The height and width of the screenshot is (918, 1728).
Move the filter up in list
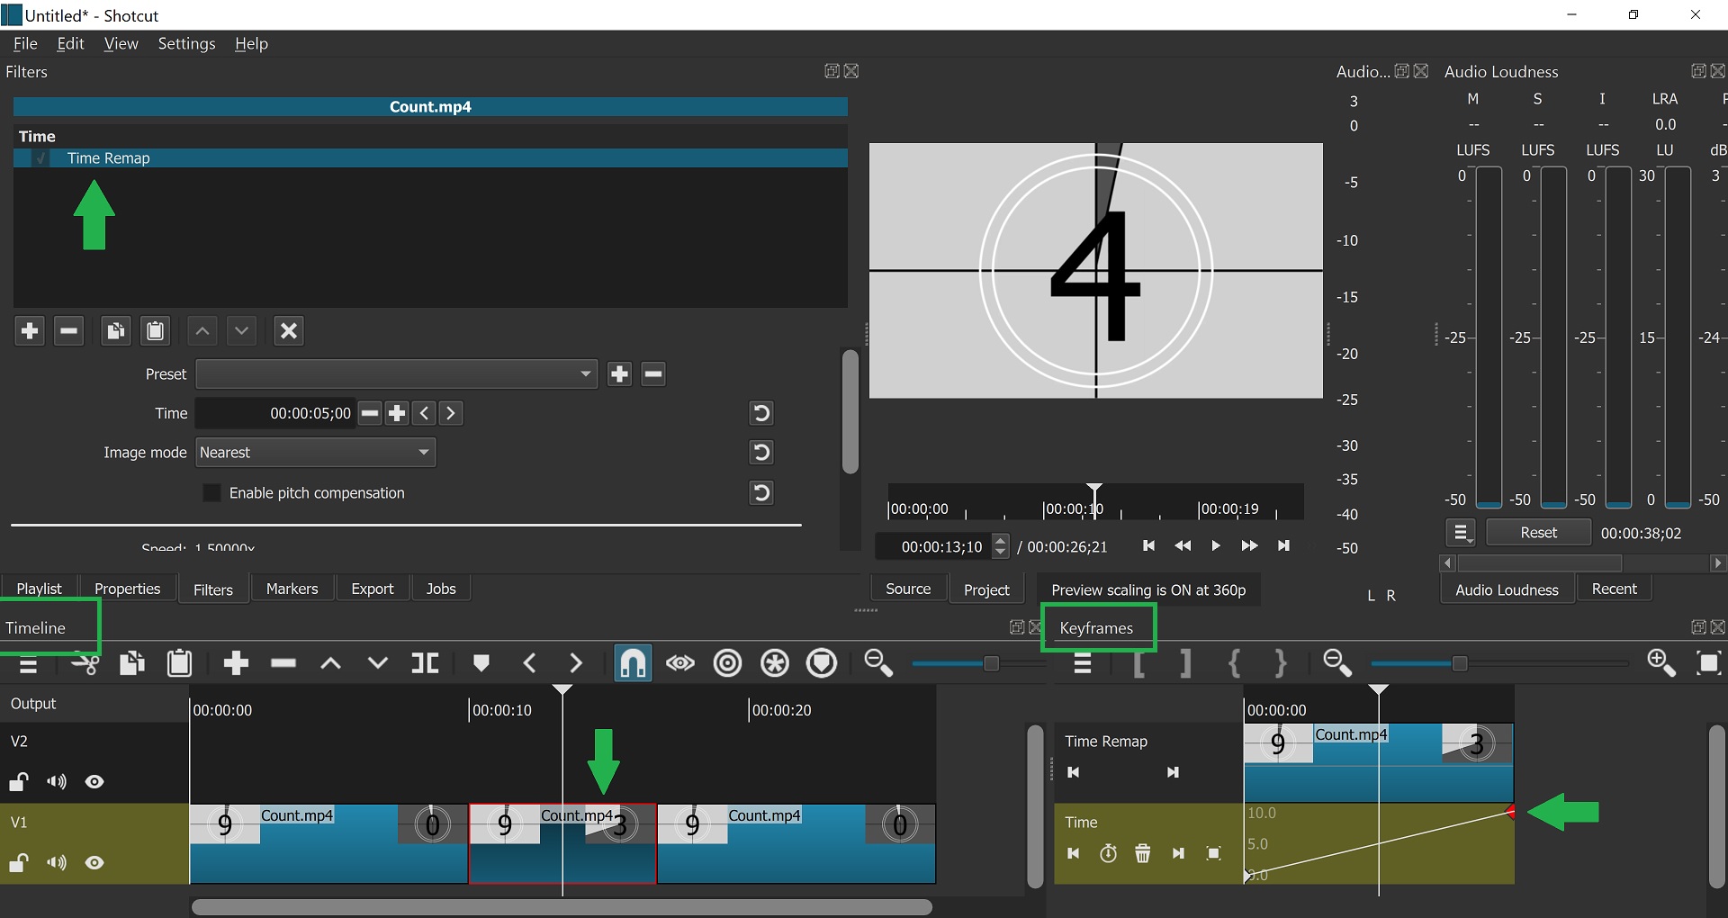(202, 331)
